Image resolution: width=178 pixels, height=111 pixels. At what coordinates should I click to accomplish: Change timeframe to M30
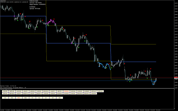point(26,98)
